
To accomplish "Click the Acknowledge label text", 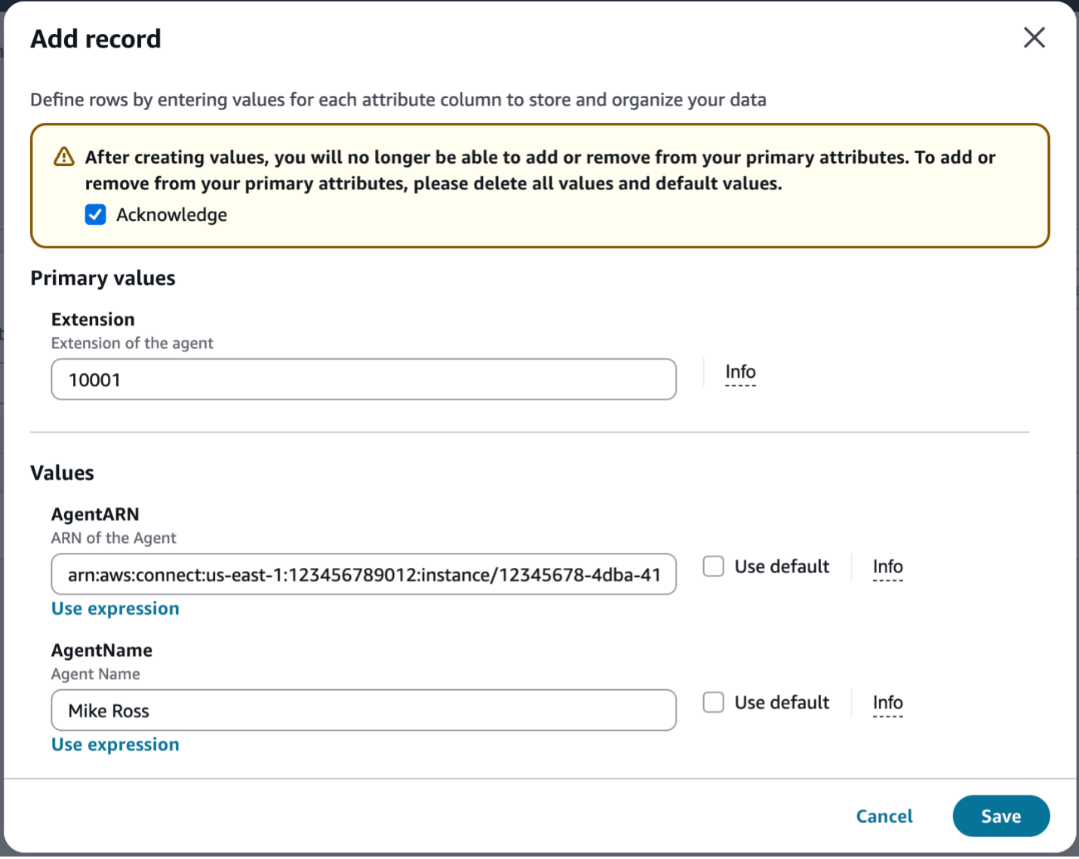I will [171, 215].
